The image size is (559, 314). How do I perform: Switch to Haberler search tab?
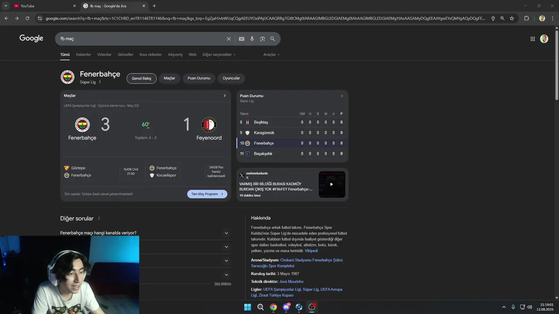[x=83, y=55]
